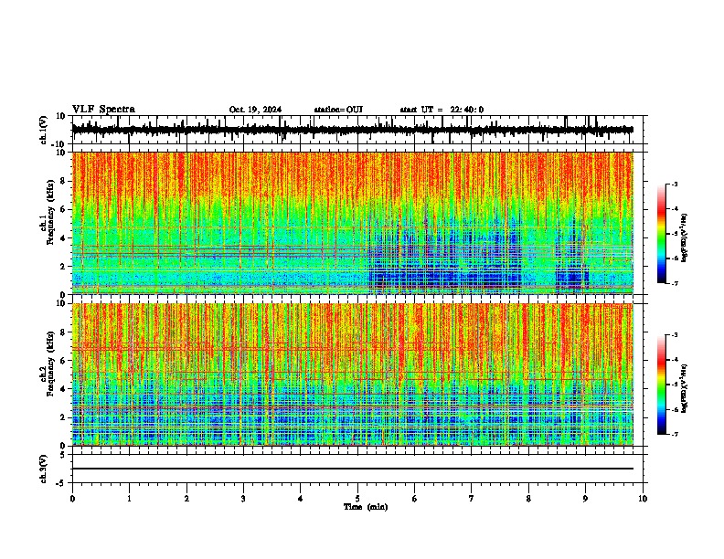
Task: Click the "-7" label on ch.2 color scale
Action: 674,435
